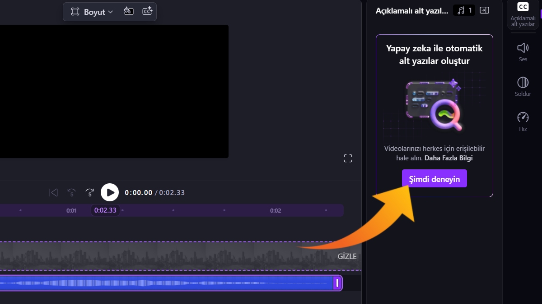
Task: Enter fullscreen preview mode
Action: [x=348, y=158]
